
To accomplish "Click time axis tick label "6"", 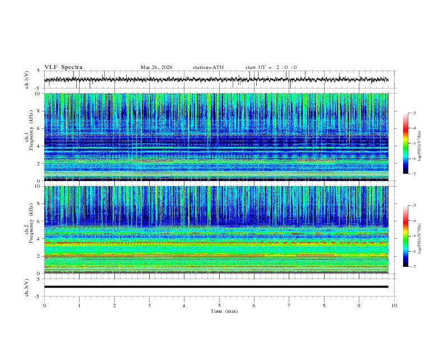I will coord(254,305).
